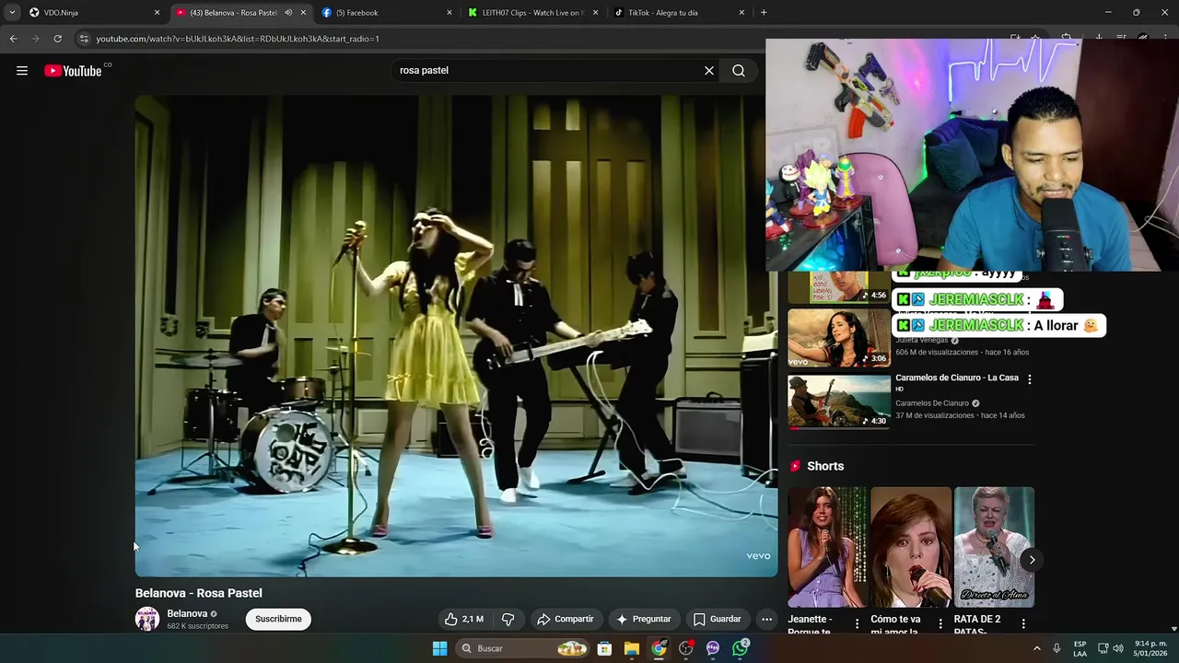Open the Caramelos De Cianuro channel name
Image resolution: width=1179 pixels, height=663 pixels.
click(x=932, y=403)
